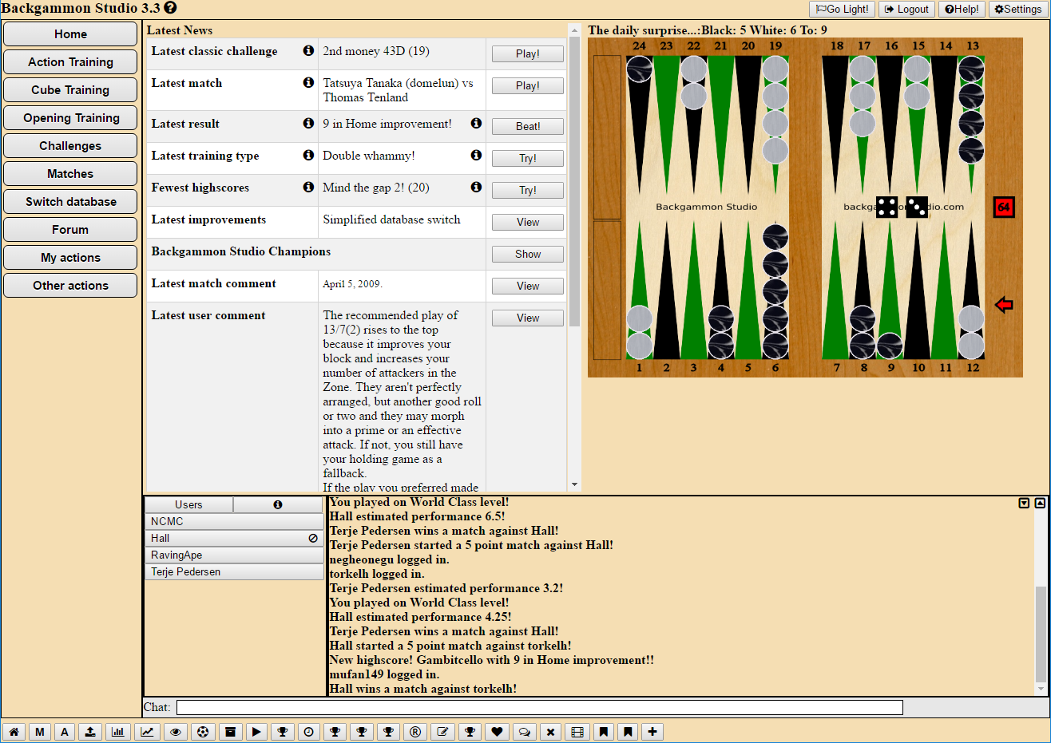Click the info icon for Latest classic challenge
The image size is (1051, 743).
click(308, 50)
